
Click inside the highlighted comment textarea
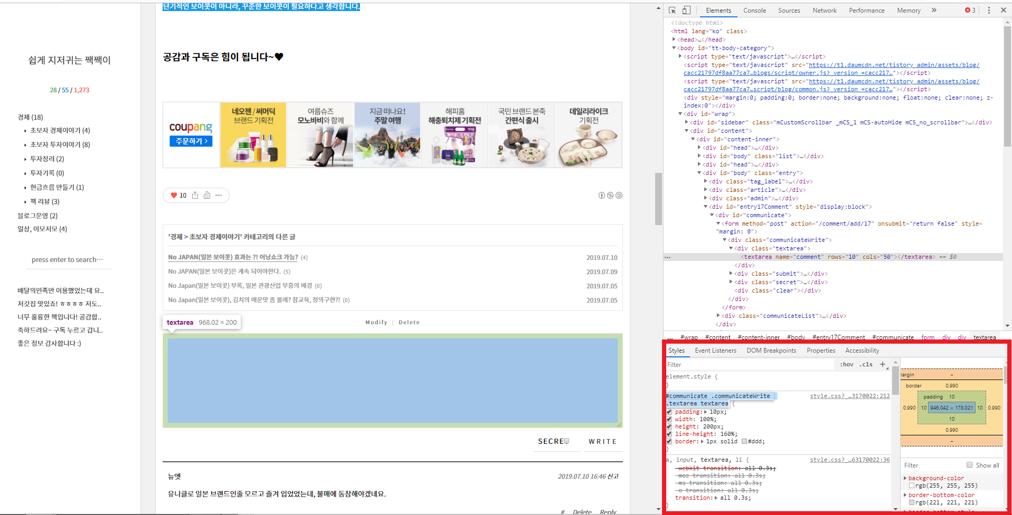click(x=392, y=381)
